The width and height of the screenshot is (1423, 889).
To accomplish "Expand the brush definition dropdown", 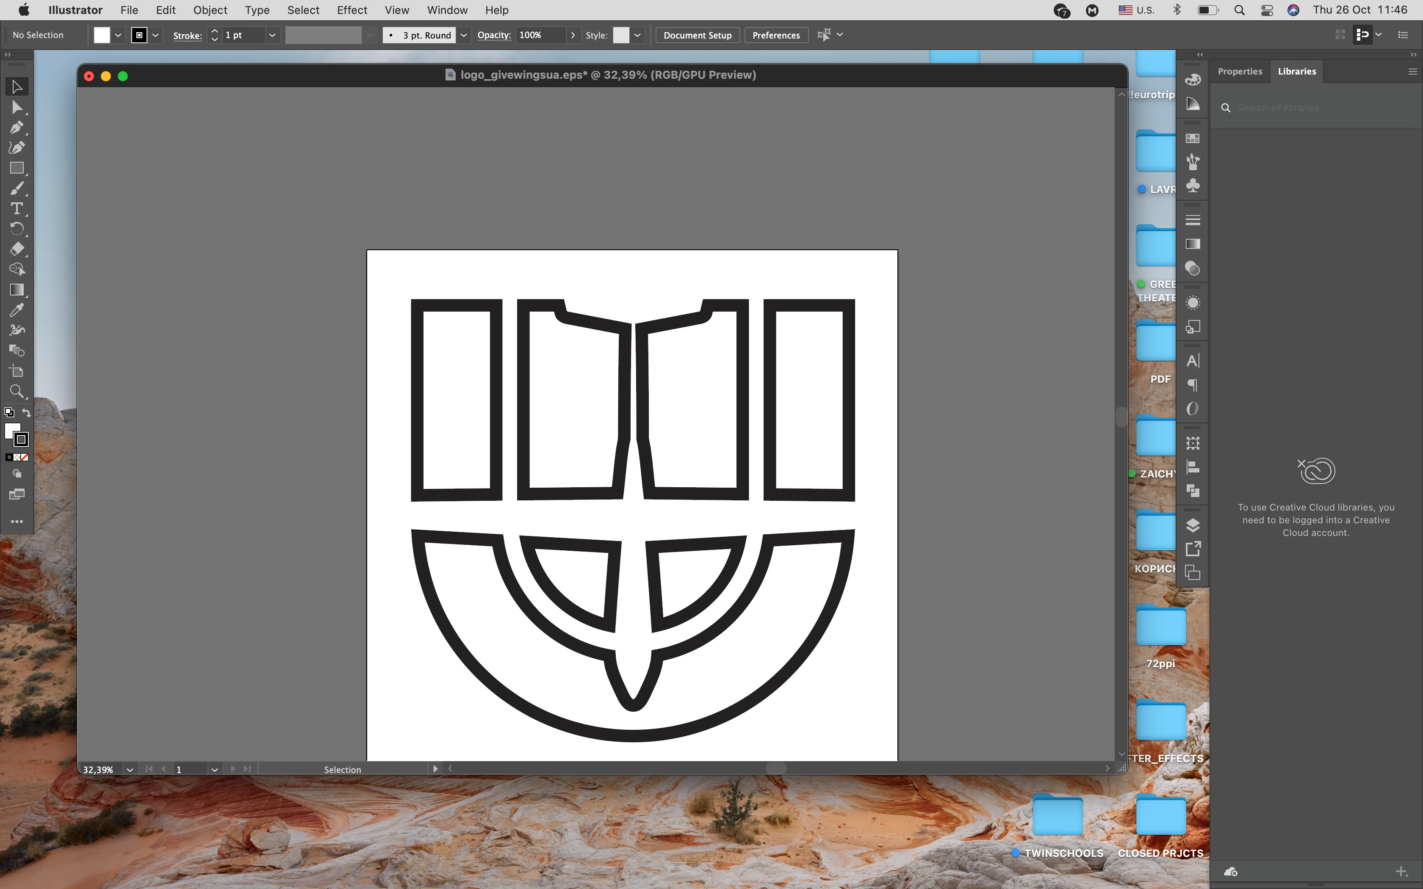I will pyautogui.click(x=463, y=35).
